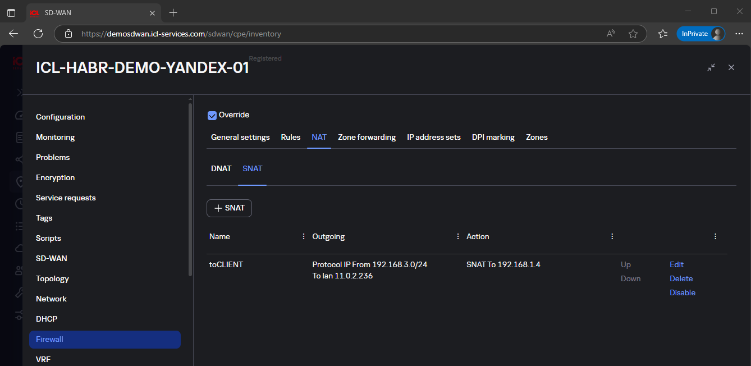
Task: Click browser refresh icon
Action: pyautogui.click(x=38, y=34)
